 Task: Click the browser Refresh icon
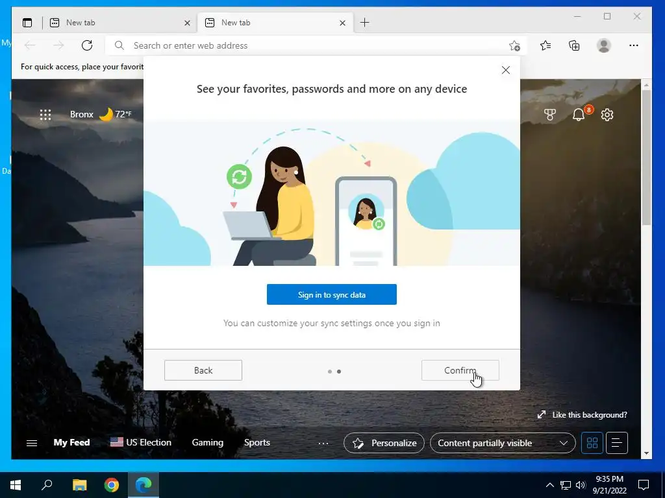(x=87, y=45)
